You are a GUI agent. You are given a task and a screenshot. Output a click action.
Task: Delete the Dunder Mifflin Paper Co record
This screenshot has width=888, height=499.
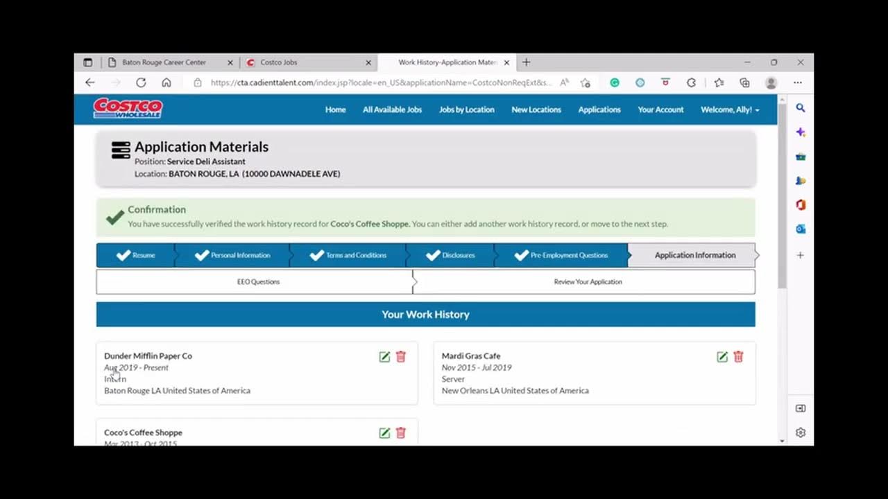tap(401, 357)
